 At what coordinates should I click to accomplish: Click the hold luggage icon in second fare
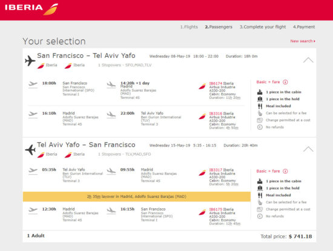click(260, 188)
